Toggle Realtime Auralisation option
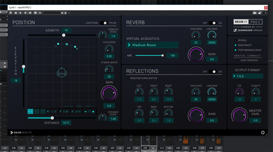Screen dimensions: 273x152 [128, 78]
